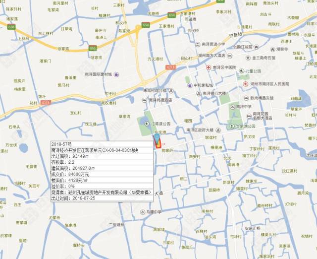
Task: Click the 南联村 village label
Action: (274, 24)
